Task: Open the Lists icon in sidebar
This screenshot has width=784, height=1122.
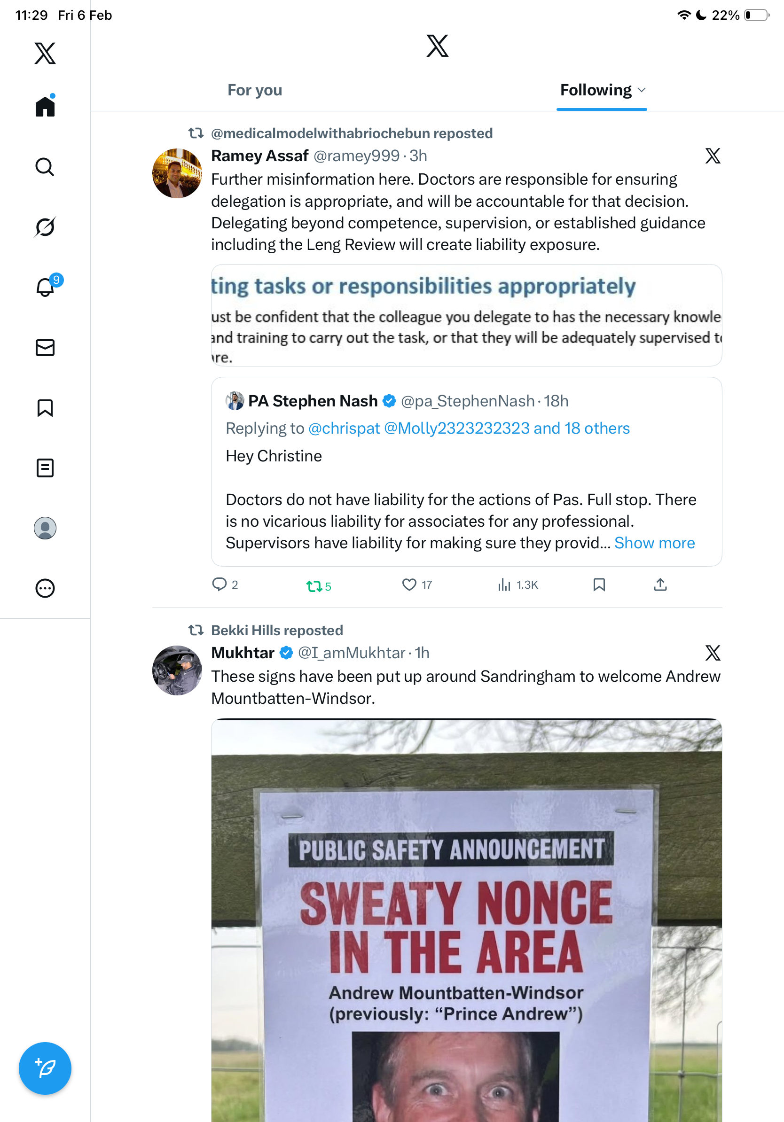Action: 45,468
